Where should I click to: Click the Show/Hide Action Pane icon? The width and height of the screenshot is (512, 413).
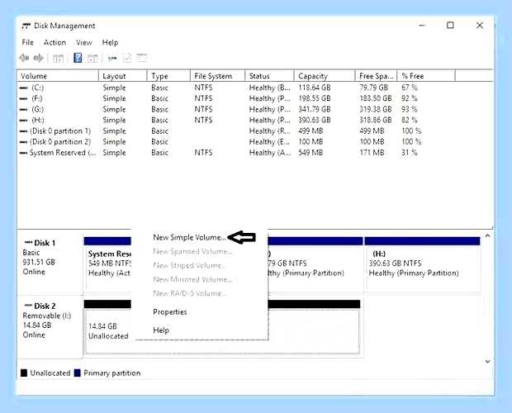92,59
